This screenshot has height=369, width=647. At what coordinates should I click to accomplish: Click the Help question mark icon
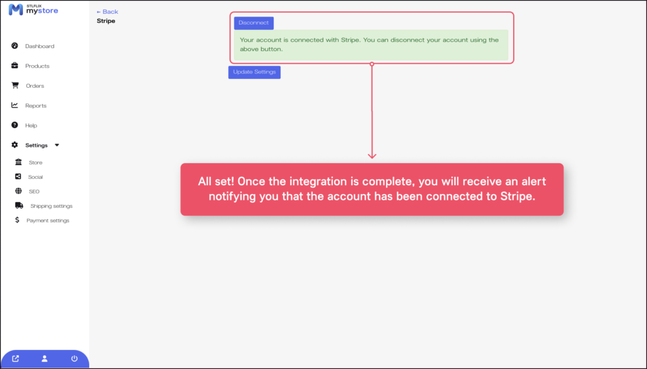(15, 125)
